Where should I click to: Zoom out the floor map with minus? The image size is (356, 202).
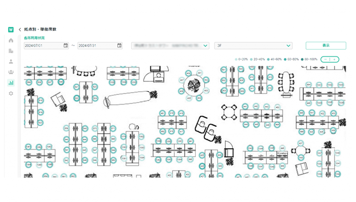pos(326,59)
